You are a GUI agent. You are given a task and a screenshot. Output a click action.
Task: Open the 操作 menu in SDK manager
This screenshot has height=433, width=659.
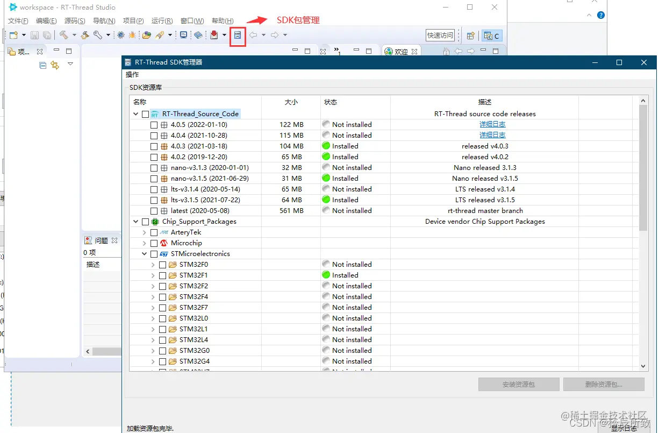point(132,75)
